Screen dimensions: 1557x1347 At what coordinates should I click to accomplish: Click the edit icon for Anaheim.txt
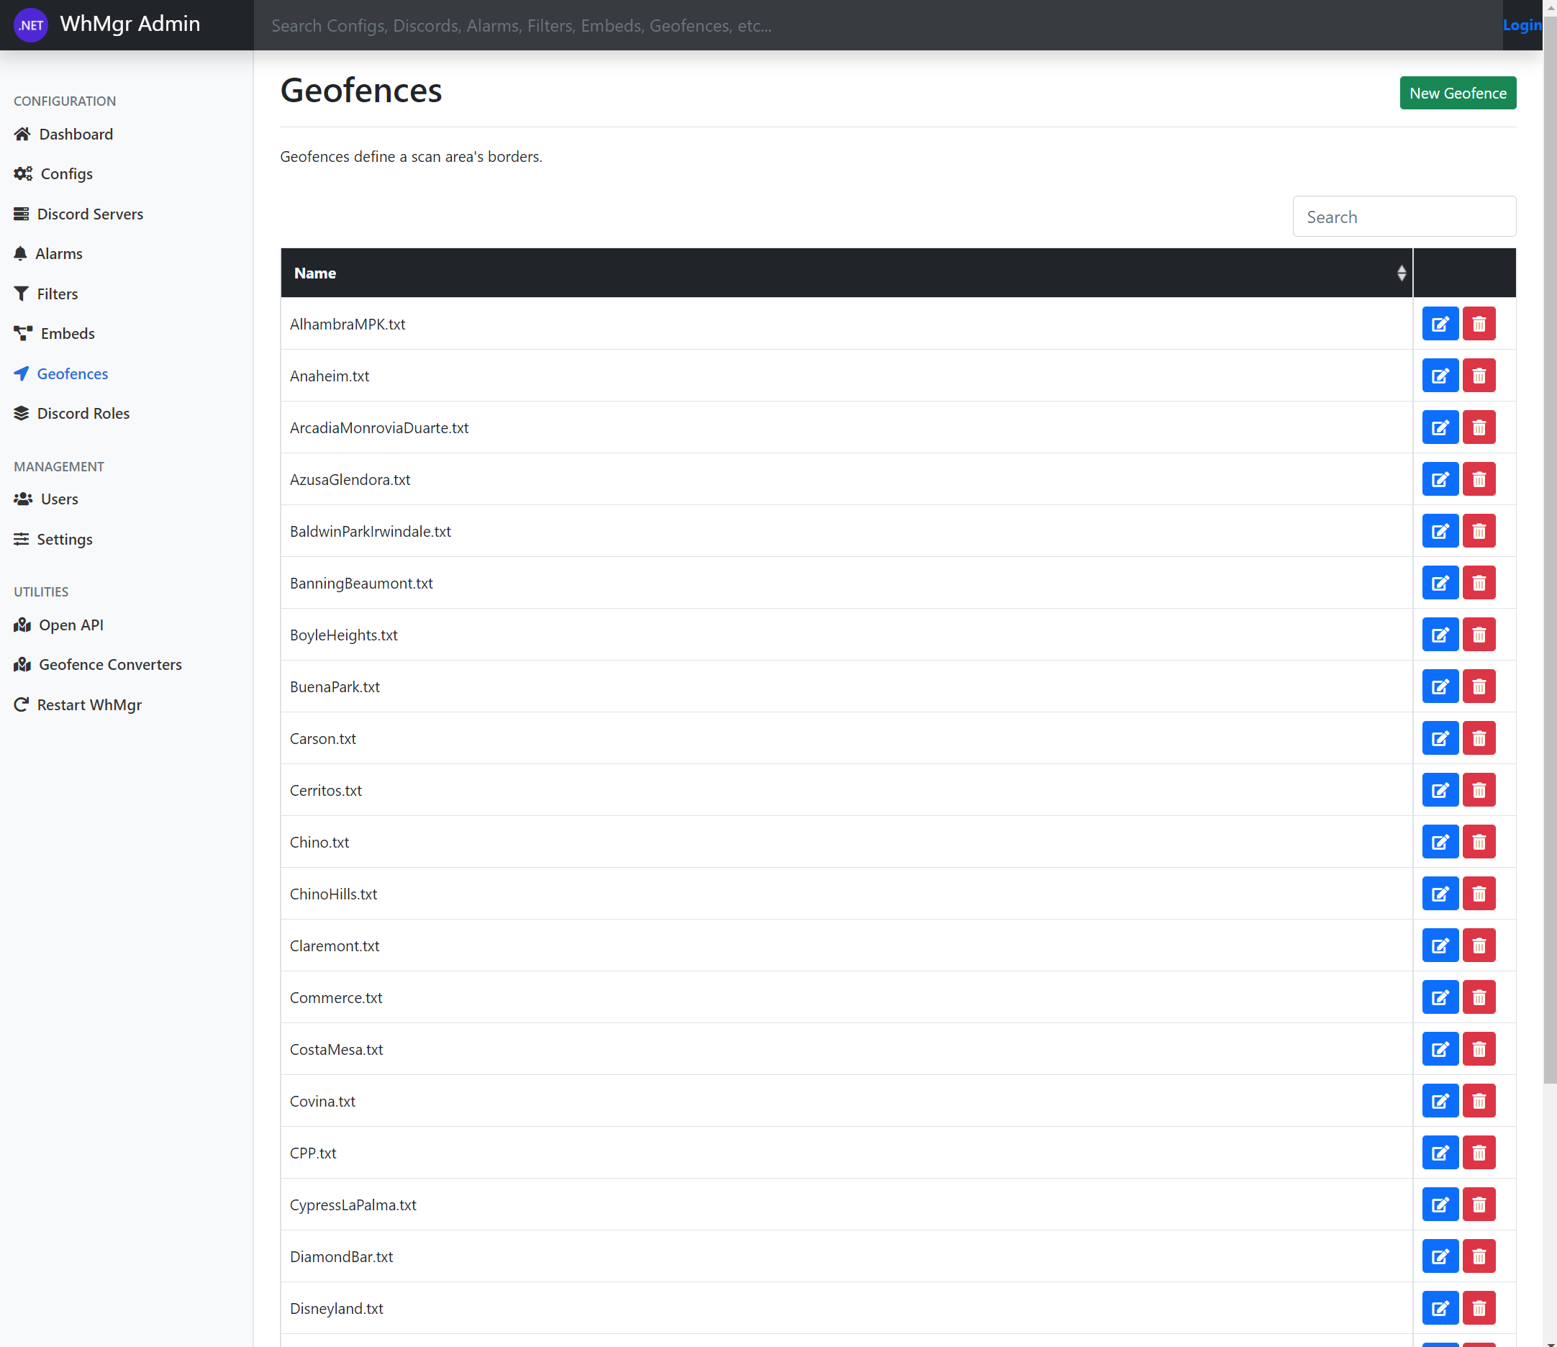[x=1440, y=376]
